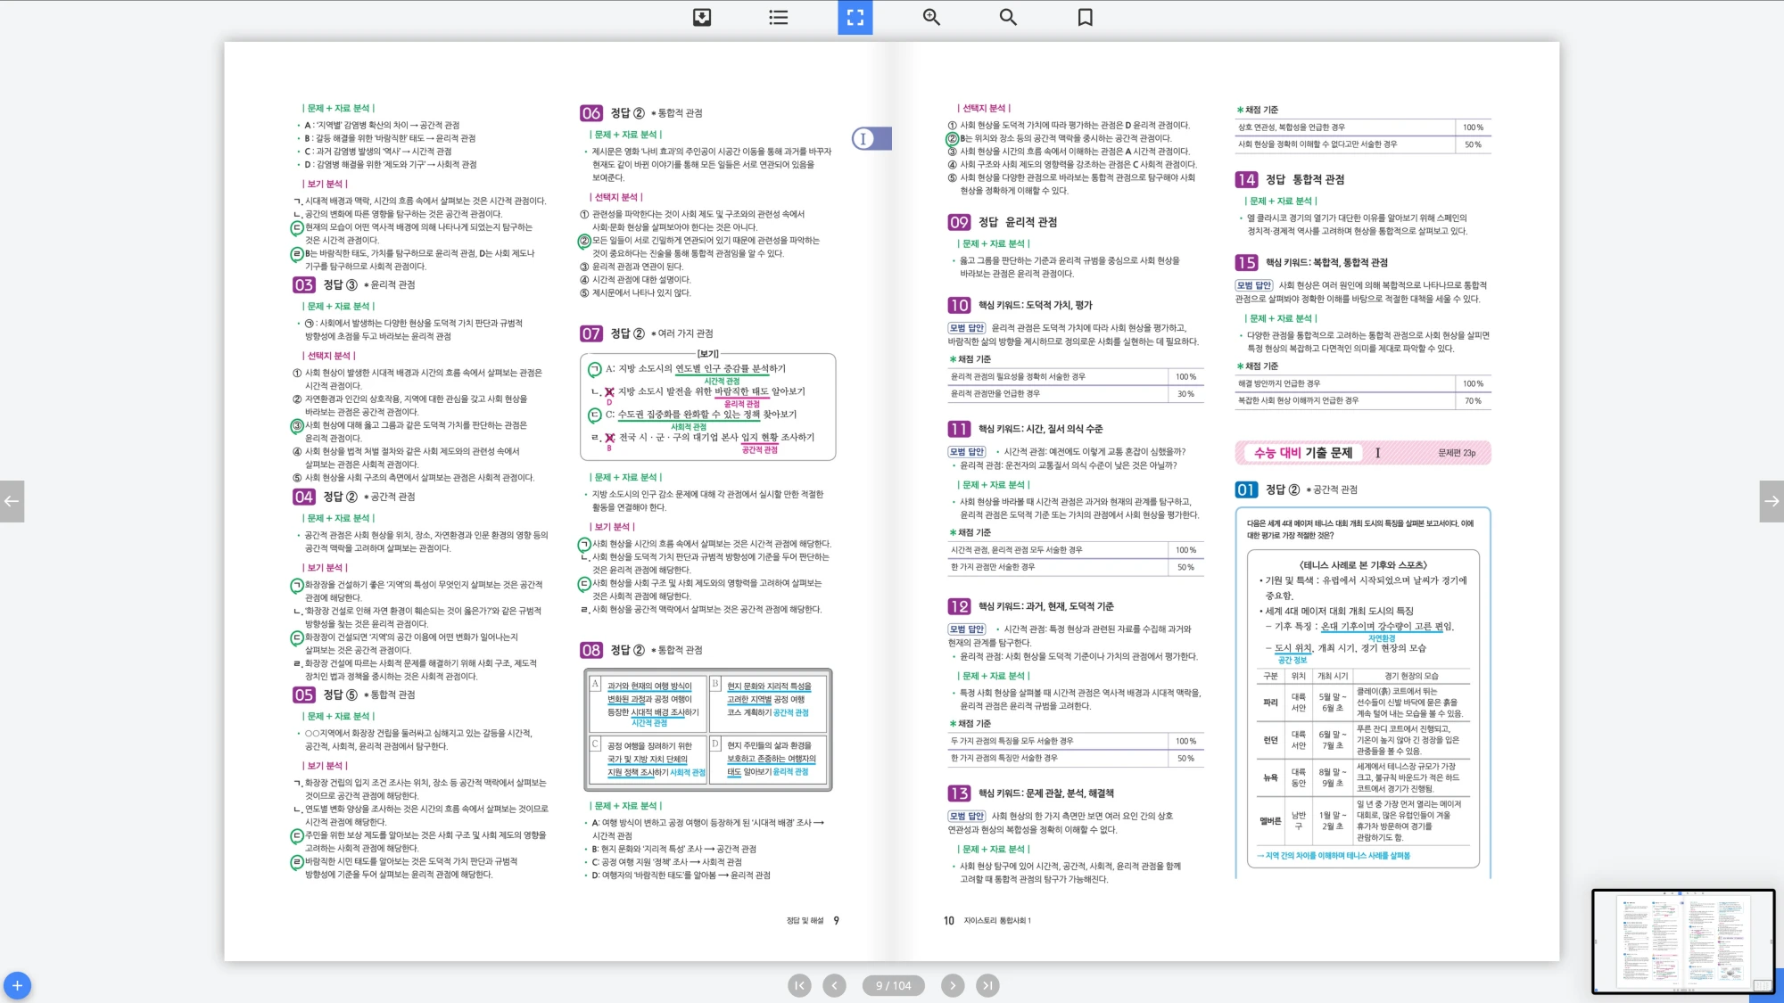This screenshot has width=1784, height=1003.
Task: Go to next page via bottom arrow
Action: 953,985
